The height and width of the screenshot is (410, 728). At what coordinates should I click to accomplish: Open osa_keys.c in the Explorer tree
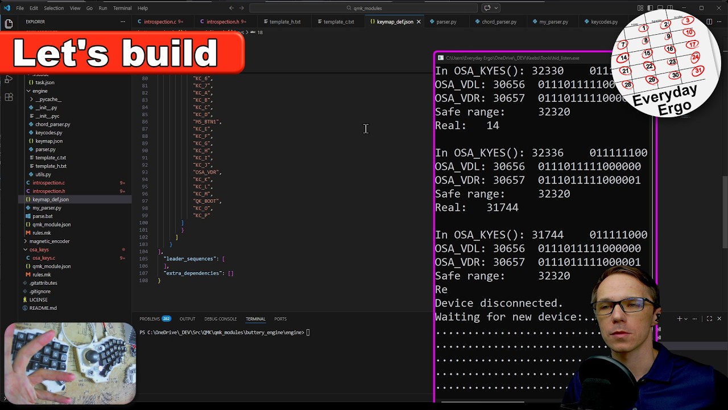pos(44,258)
